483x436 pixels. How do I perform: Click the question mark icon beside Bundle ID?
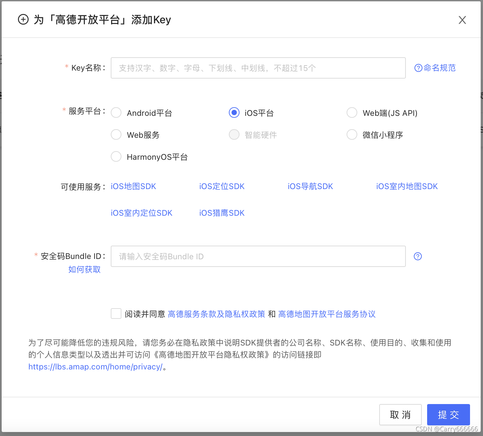pos(418,256)
